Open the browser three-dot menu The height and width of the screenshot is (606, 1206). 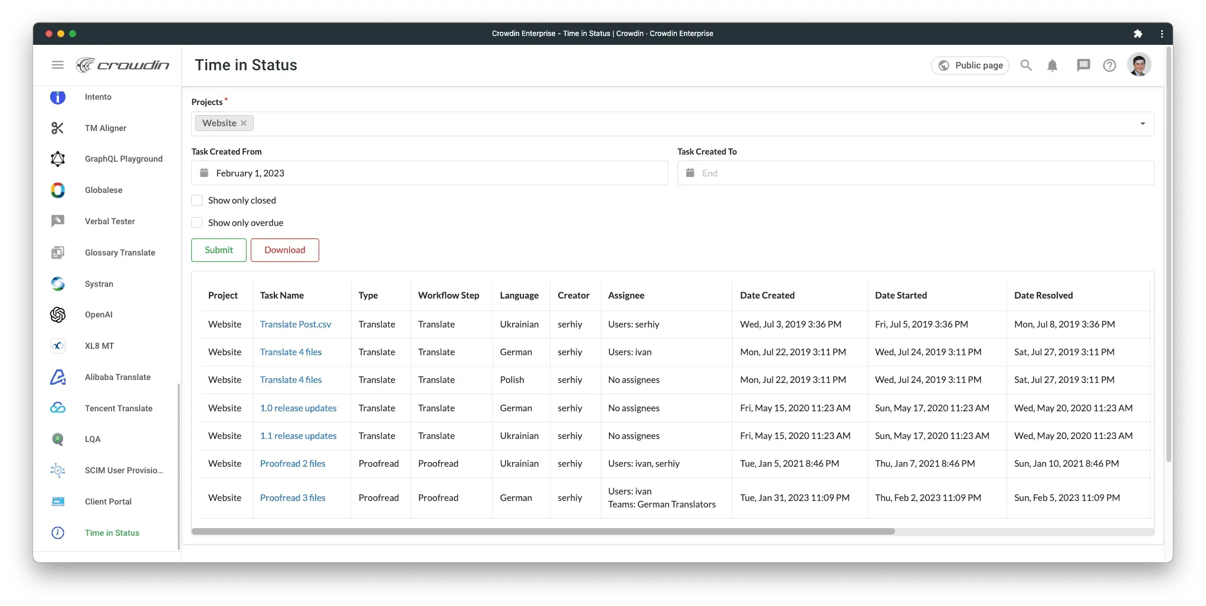1162,34
